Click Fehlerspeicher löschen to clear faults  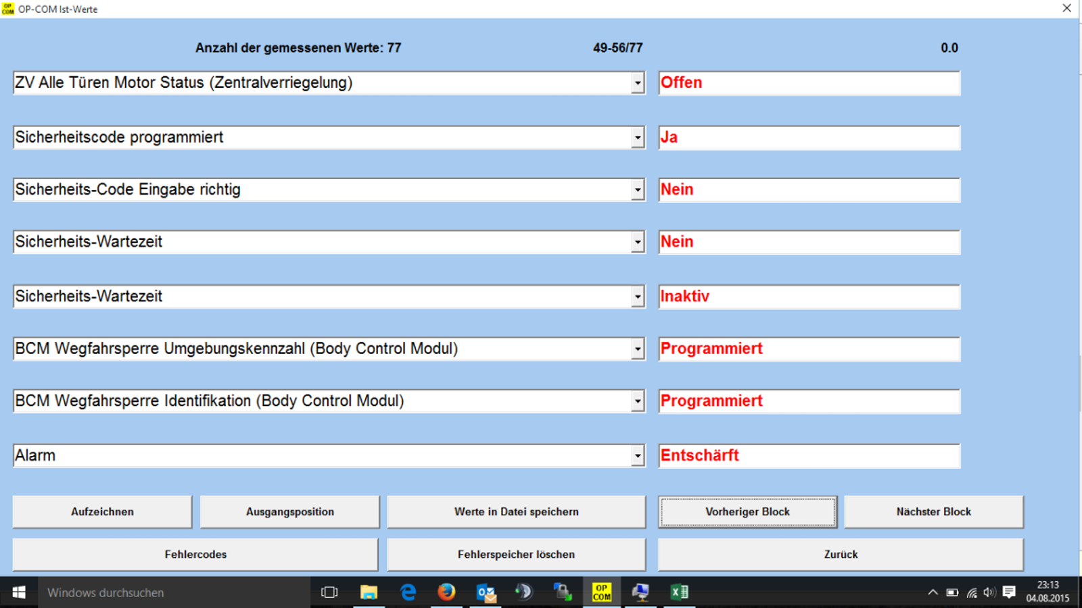tap(516, 555)
